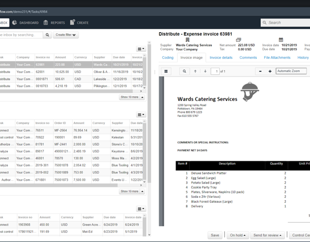
Task: Click horizontal scrollbar of first grid
Action: click(66, 91)
